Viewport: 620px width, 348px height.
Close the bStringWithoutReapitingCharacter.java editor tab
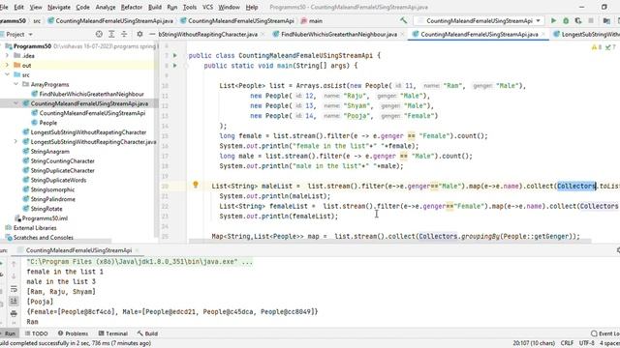tap(263, 35)
